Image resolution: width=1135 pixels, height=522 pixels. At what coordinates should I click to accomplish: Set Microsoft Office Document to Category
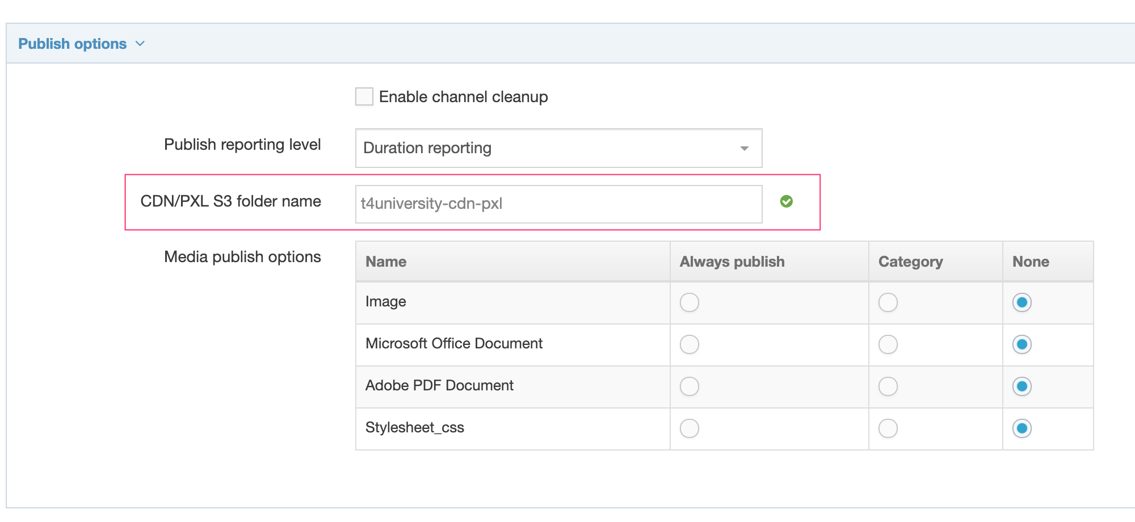point(888,344)
